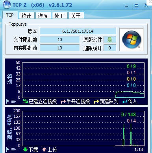Viewport: 152px width, 153px height.
Task: Click the yellow 0 / 0 queue value
Action: point(131,79)
